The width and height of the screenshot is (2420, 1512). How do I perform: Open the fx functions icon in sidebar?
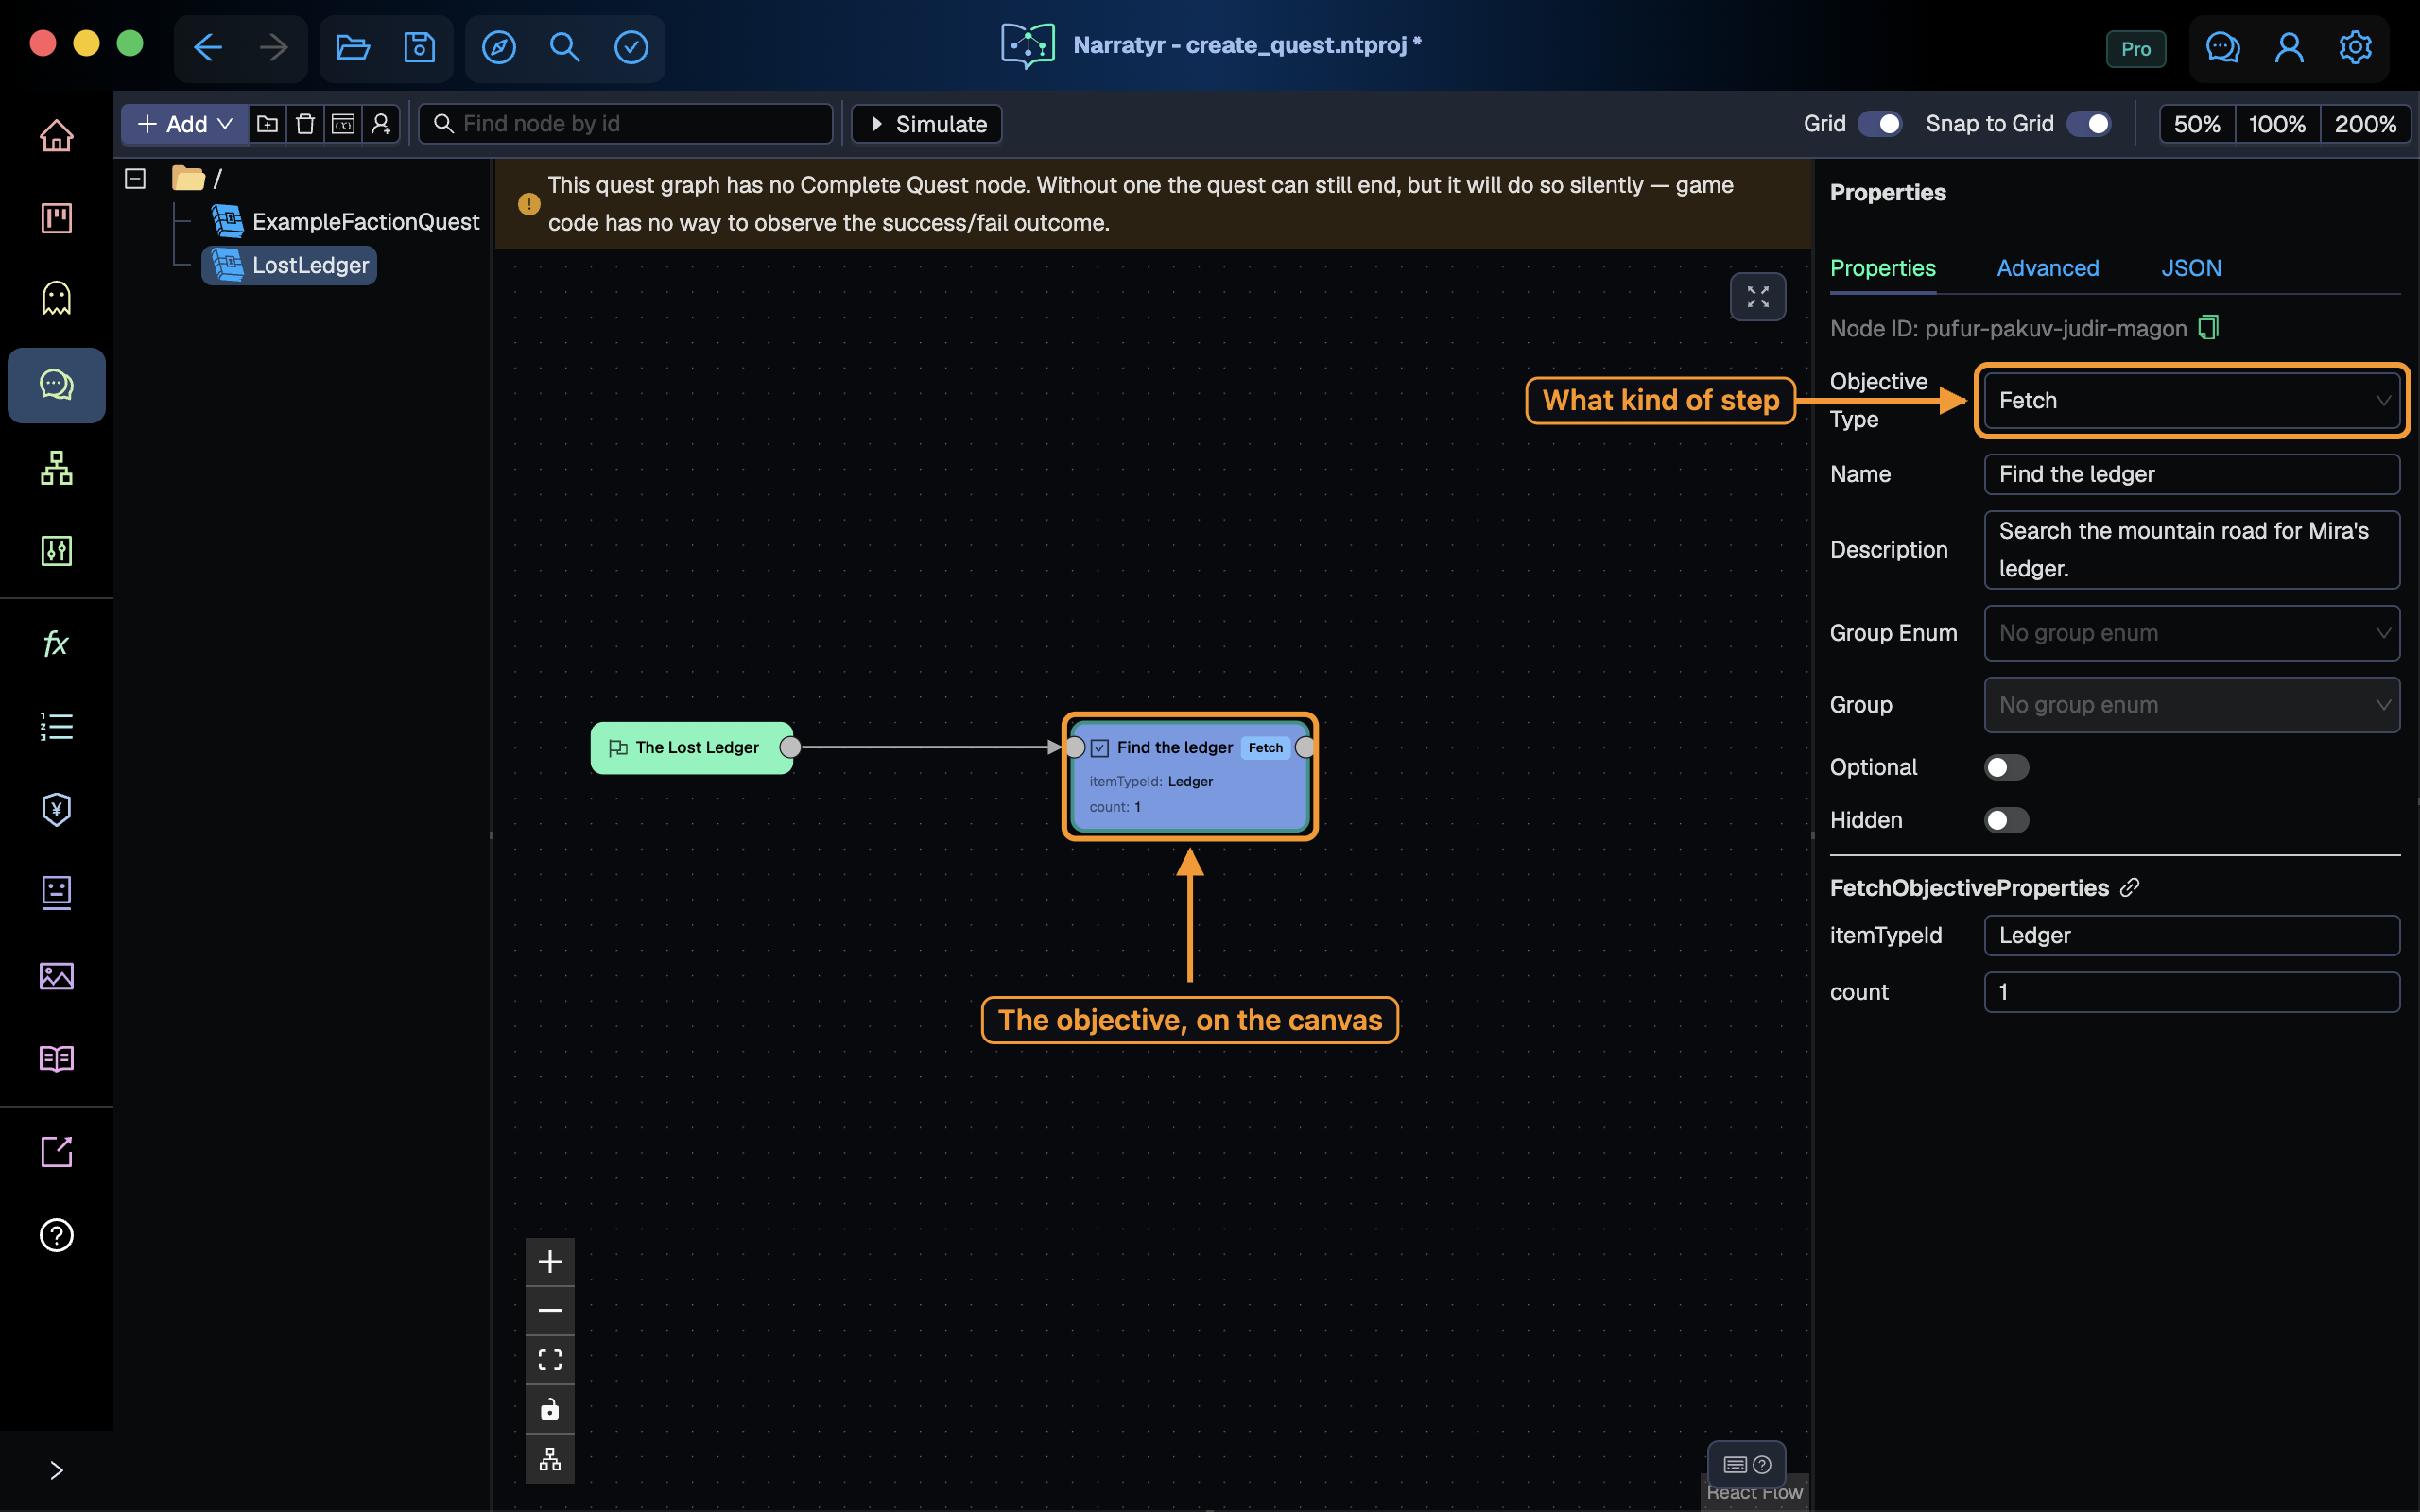(x=56, y=643)
